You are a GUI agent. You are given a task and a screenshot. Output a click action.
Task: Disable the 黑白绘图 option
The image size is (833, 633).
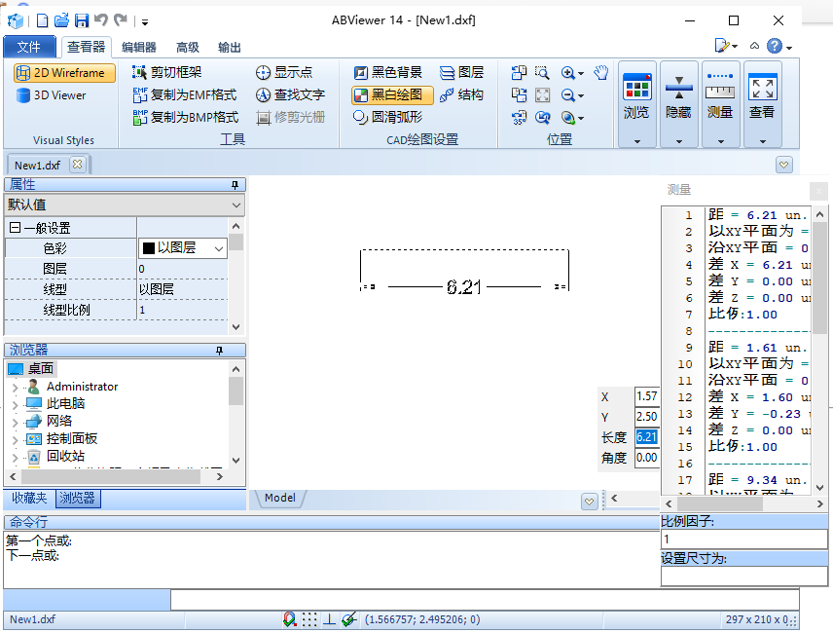click(391, 94)
